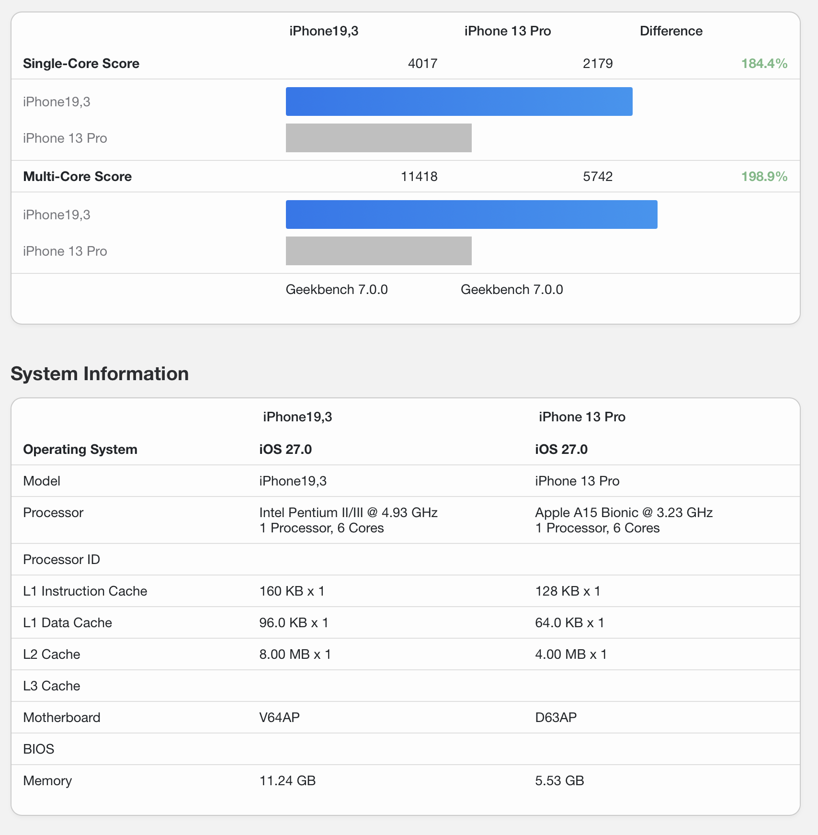This screenshot has height=835, width=818.
Task: Click the Processor row label
Action: [x=53, y=513]
